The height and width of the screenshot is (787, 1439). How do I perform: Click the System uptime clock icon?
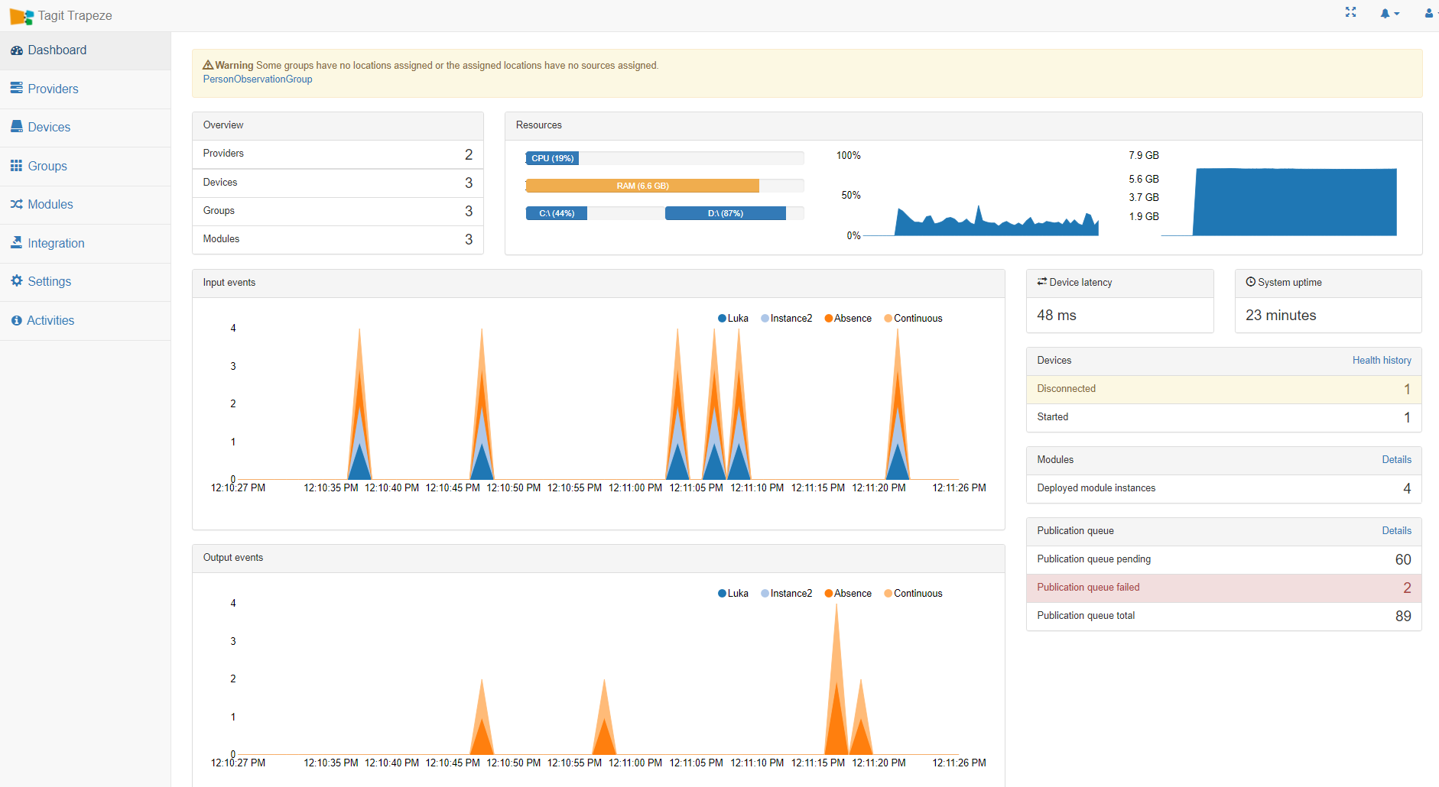[x=1251, y=282]
